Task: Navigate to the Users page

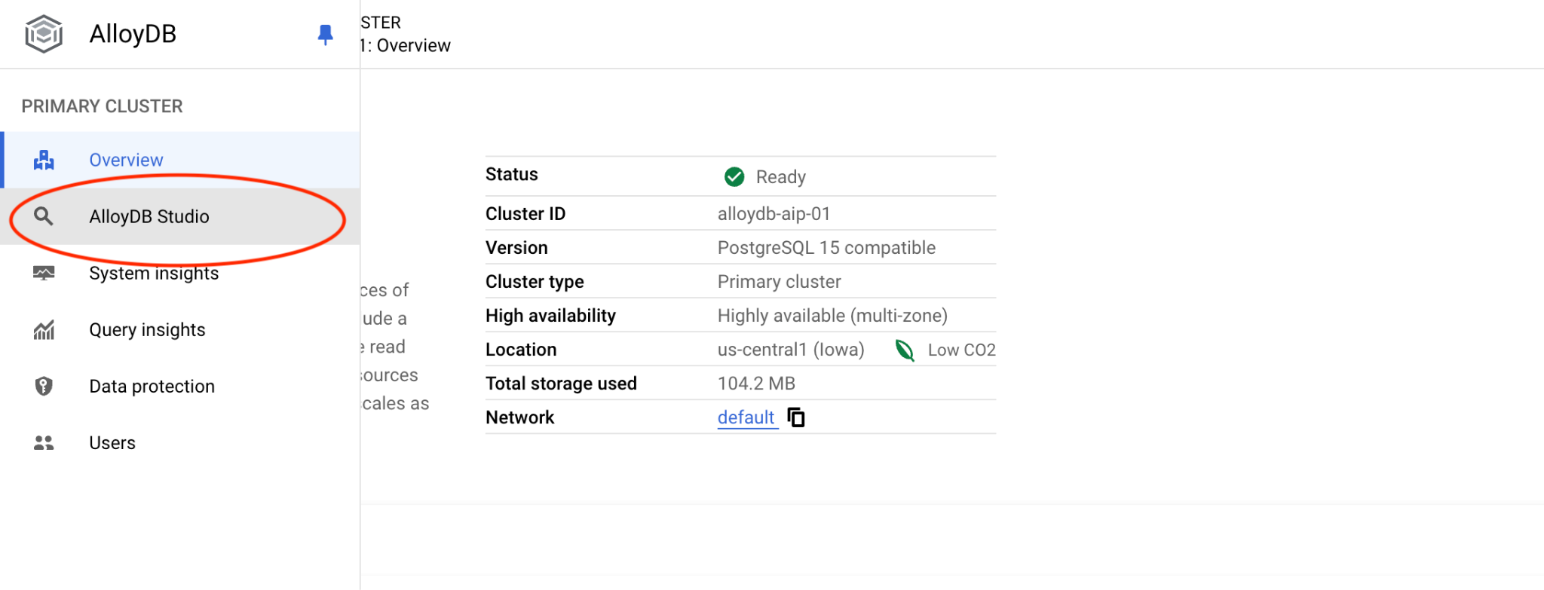Action: (112, 443)
